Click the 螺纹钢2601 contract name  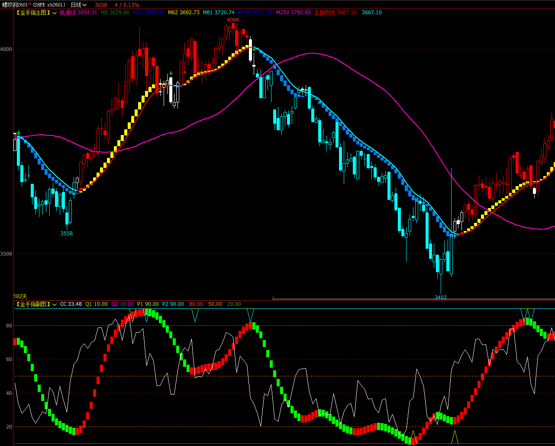(x=15, y=5)
